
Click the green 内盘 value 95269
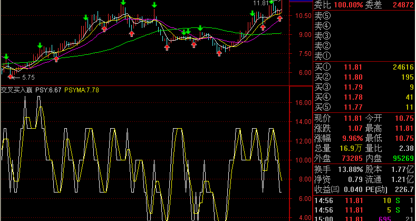pyautogui.click(x=403, y=159)
